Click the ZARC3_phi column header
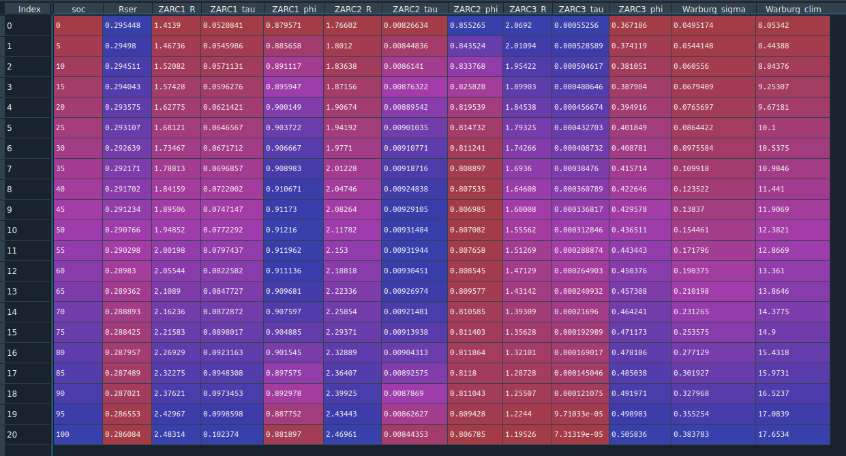846x456 pixels. coord(640,10)
